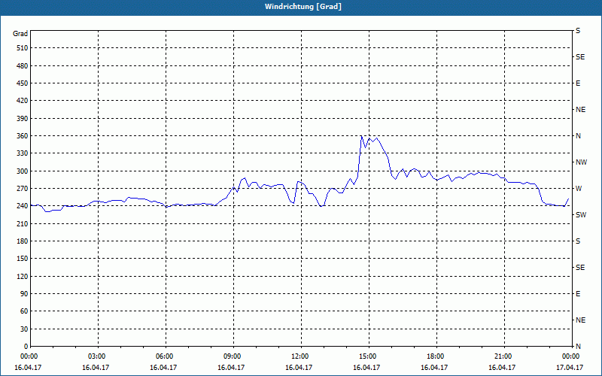
Task: Click the 16.04.17 date under 03:00
Action: coord(96,367)
